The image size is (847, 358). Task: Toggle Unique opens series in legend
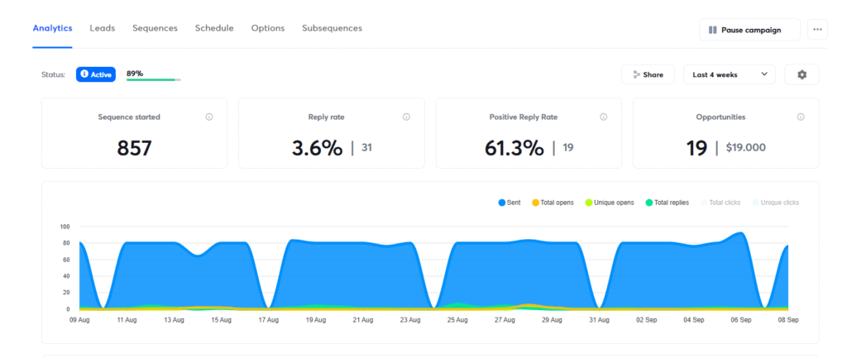(609, 203)
